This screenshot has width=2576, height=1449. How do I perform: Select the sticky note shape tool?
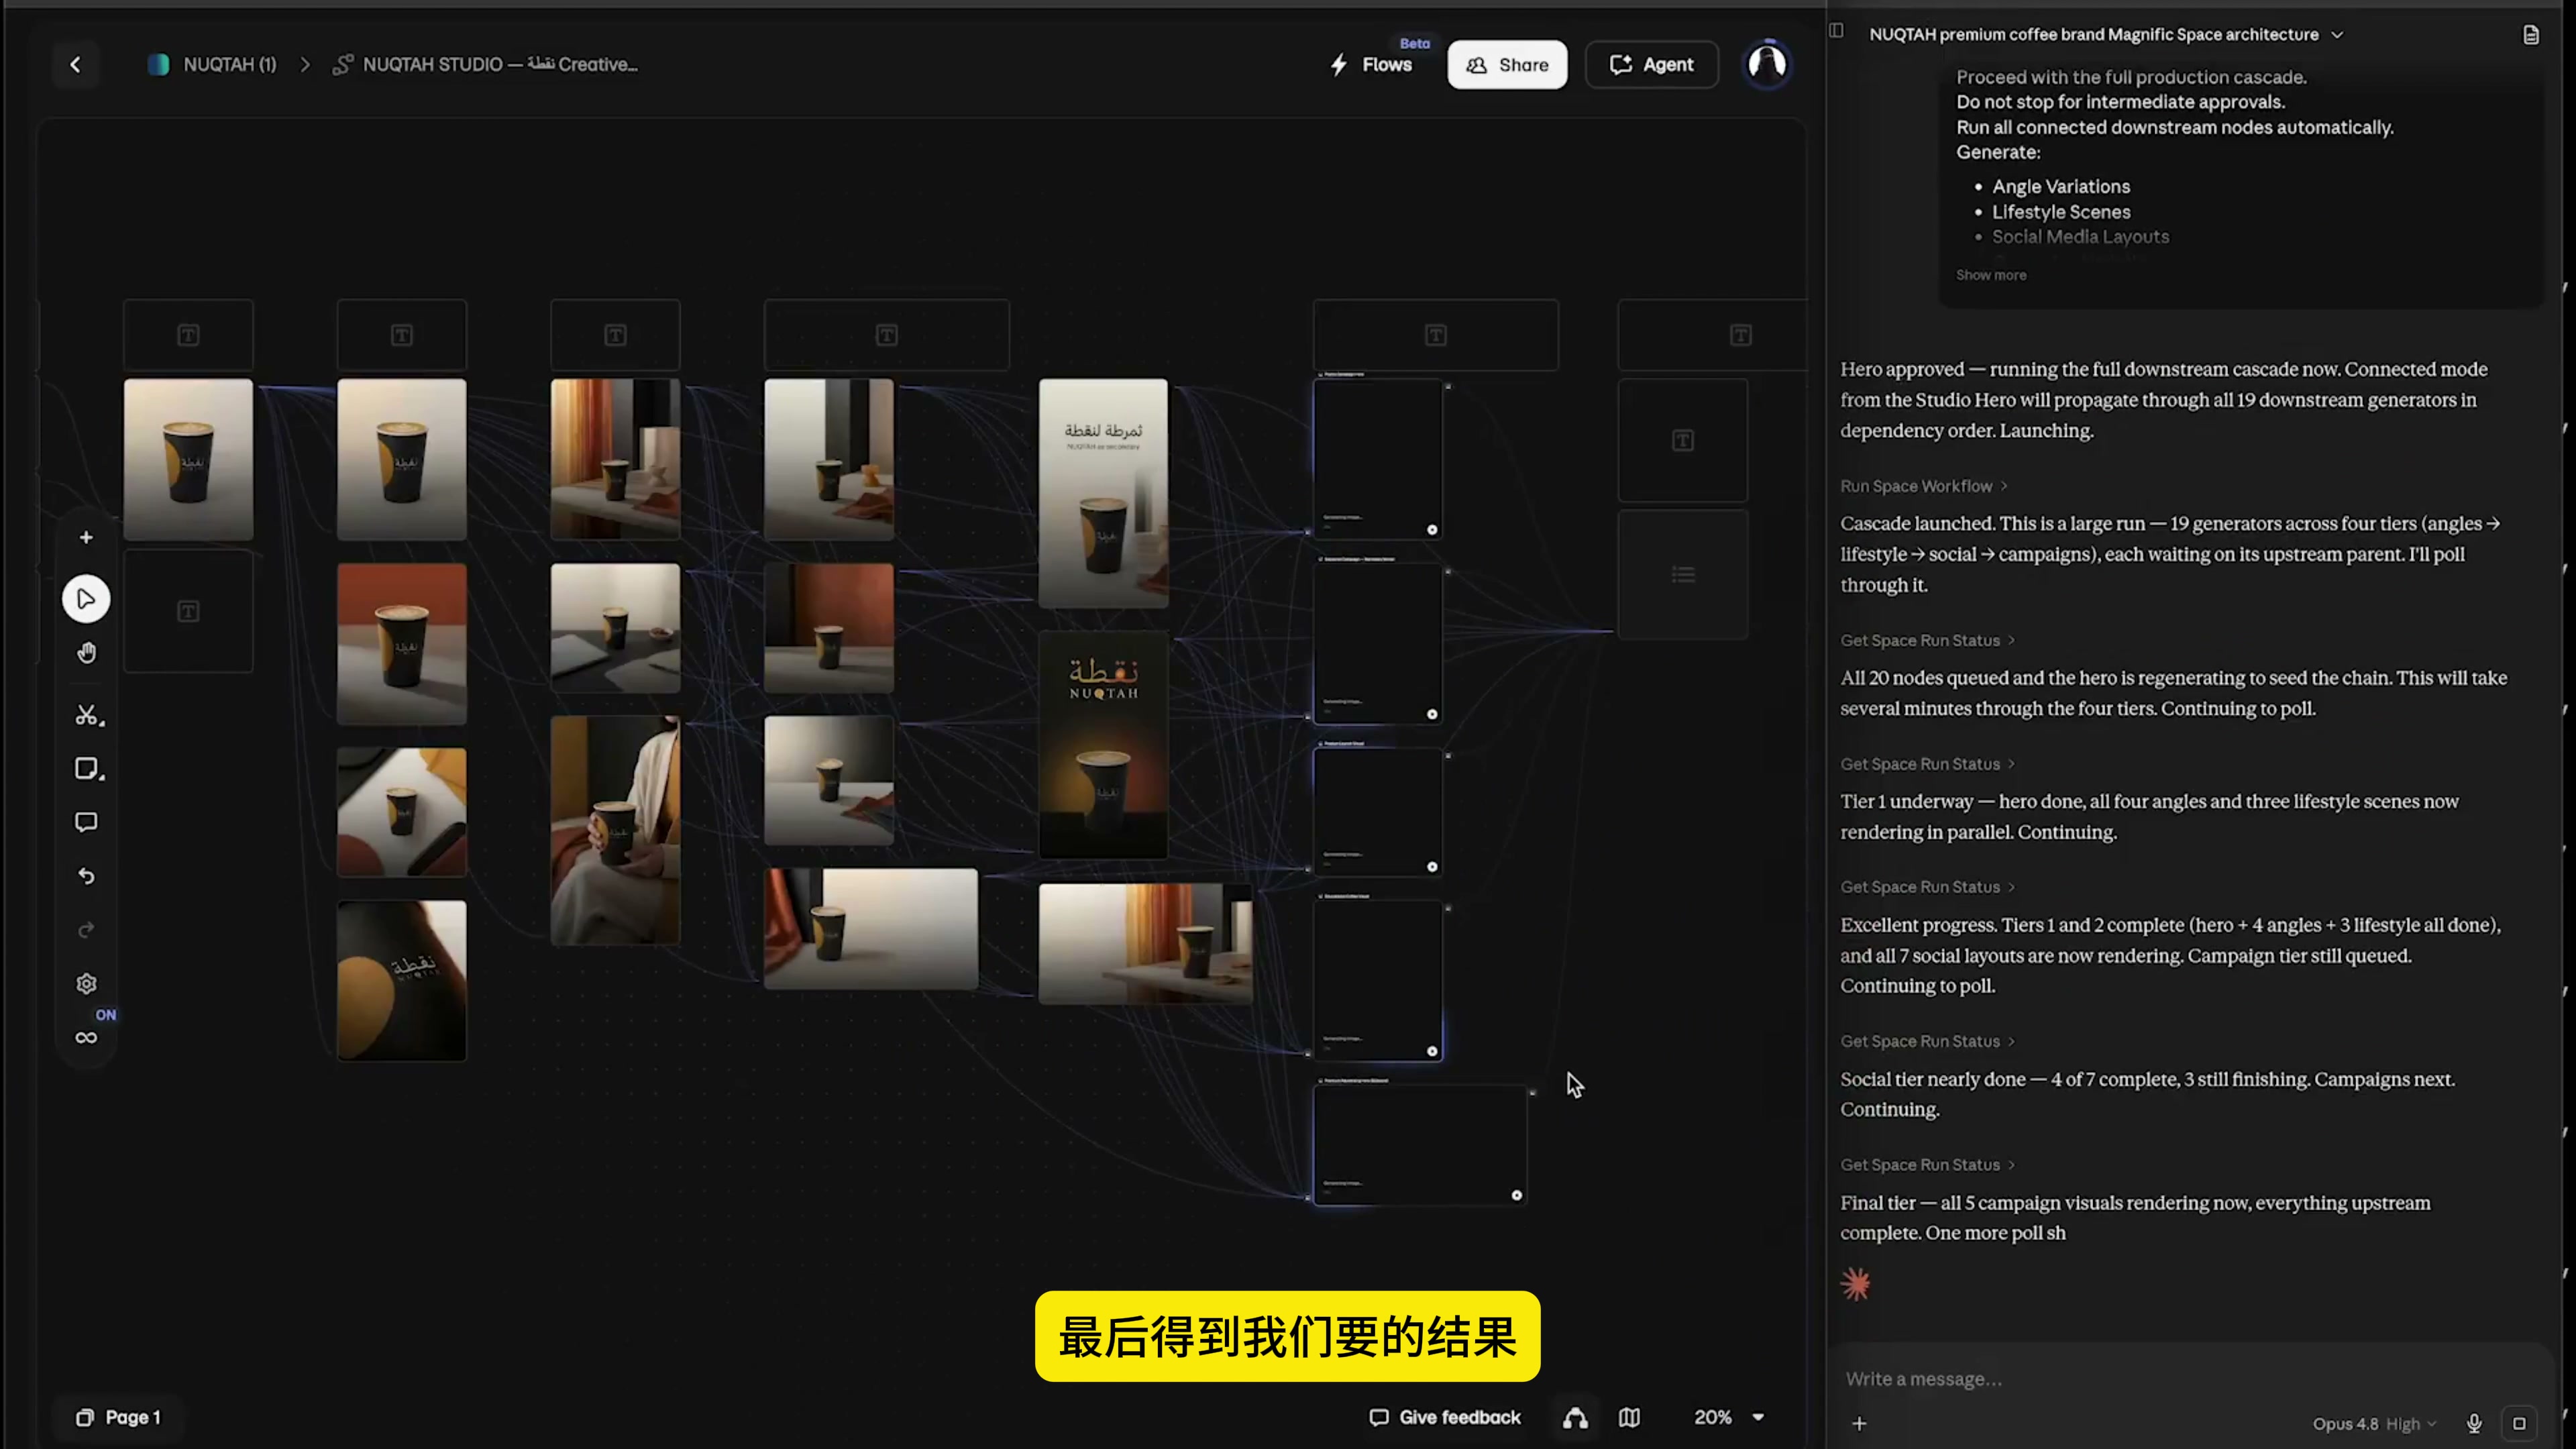click(x=88, y=769)
